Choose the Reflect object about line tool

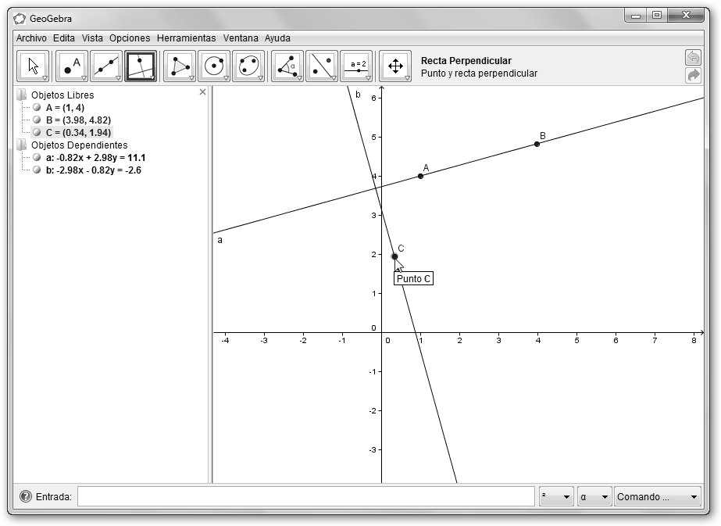click(x=322, y=66)
